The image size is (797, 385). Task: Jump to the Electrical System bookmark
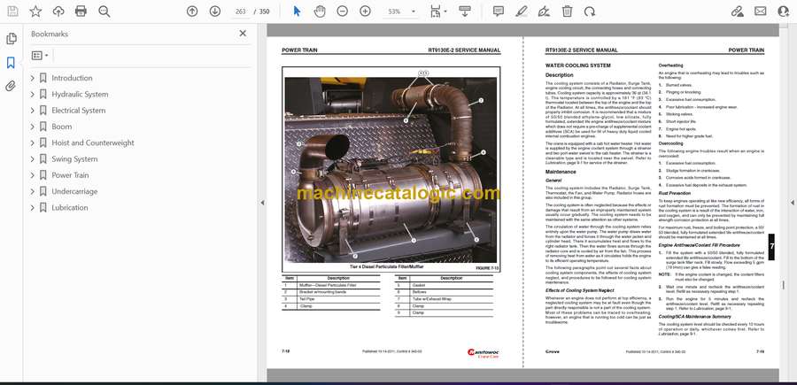pos(78,111)
